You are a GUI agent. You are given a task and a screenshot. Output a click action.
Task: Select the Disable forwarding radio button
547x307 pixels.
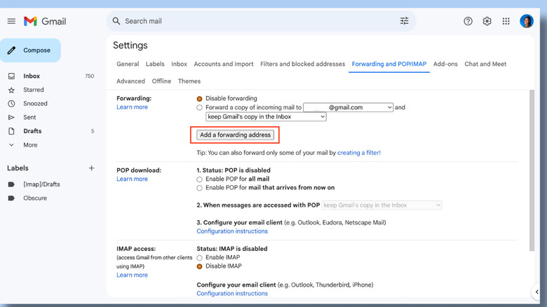(200, 99)
